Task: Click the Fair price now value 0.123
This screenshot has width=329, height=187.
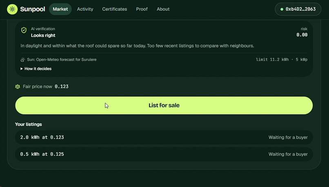Action: [x=62, y=86]
